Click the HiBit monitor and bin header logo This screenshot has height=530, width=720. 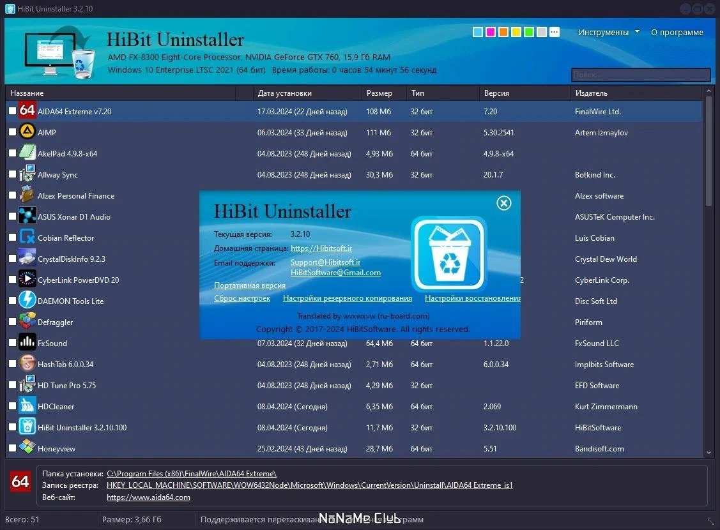59,52
